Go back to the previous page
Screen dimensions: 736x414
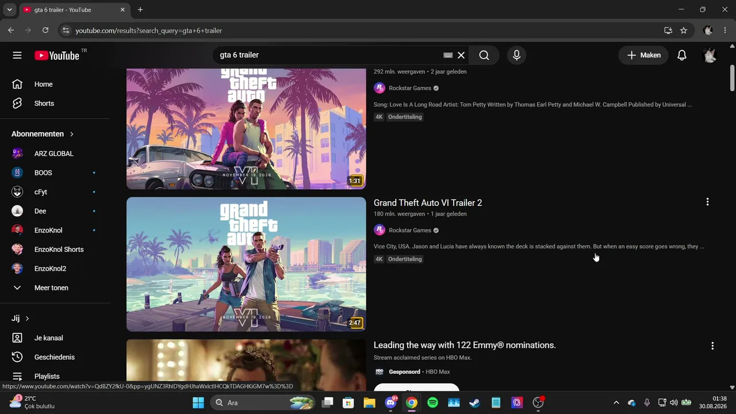(x=11, y=30)
